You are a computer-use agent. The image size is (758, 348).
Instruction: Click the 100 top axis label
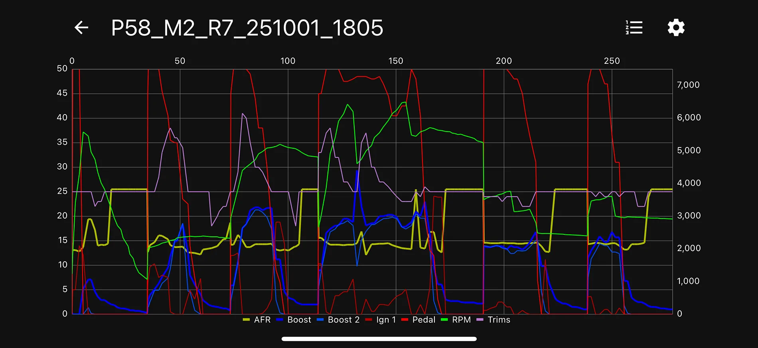288,61
